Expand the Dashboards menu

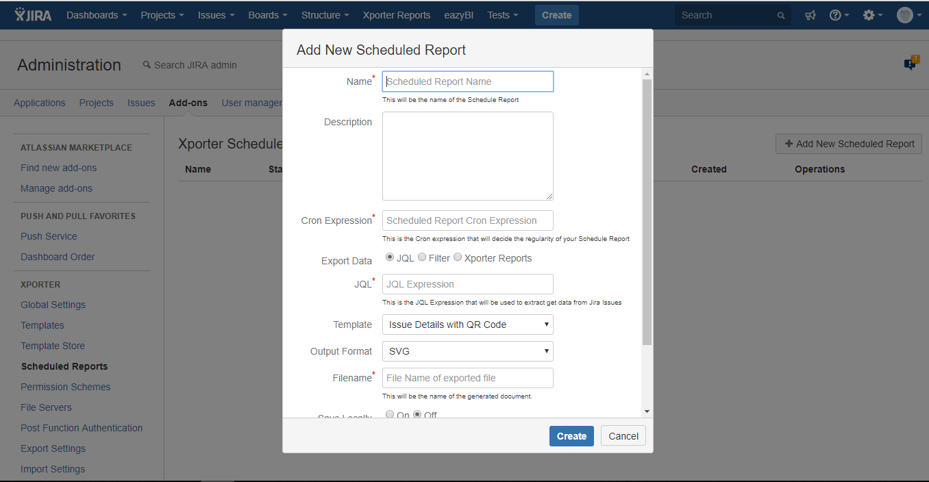97,15
